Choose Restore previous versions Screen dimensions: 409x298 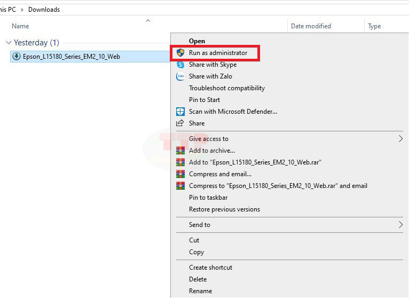(224, 209)
